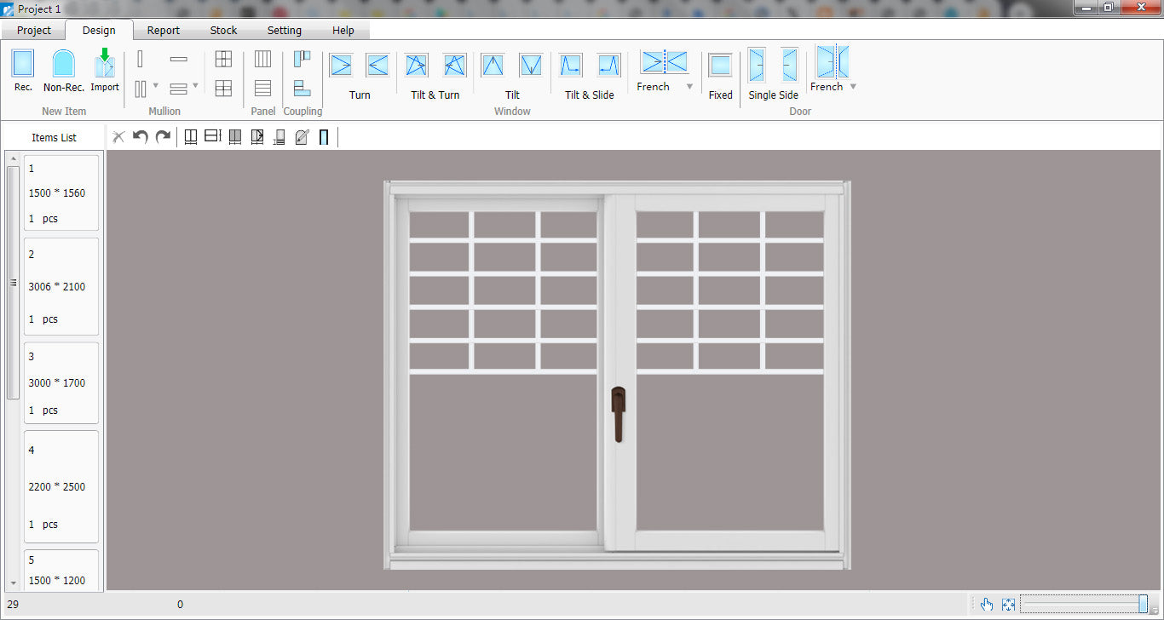Viewport: 1164px width, 620px height.
Task: Insert the second Tilt & Turn window
Action: pyautogui.click(x=455, y=66)
